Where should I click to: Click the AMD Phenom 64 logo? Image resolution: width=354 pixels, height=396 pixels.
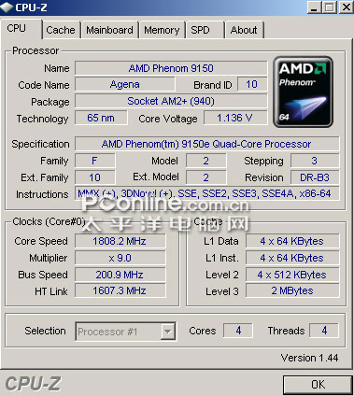pos(303,92)
